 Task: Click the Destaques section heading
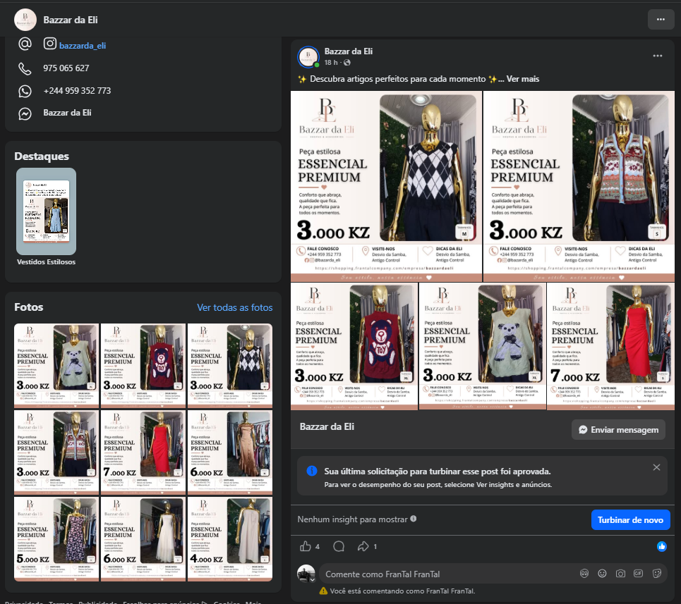42,156
